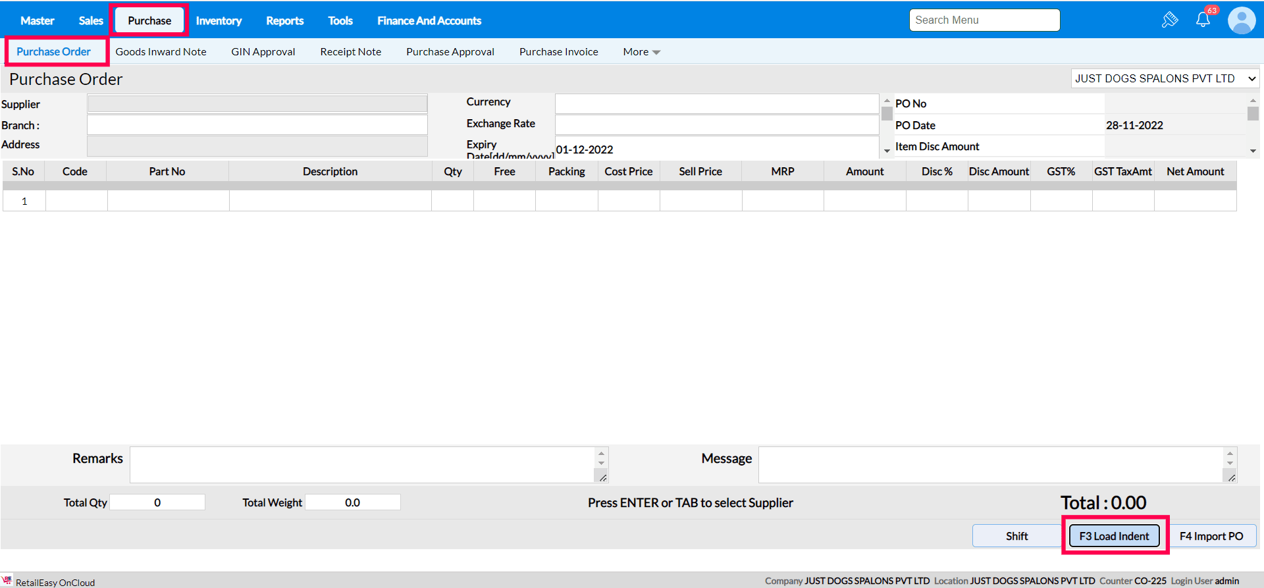
Task: Click the Shift button
Action: tap(1016, 536)
